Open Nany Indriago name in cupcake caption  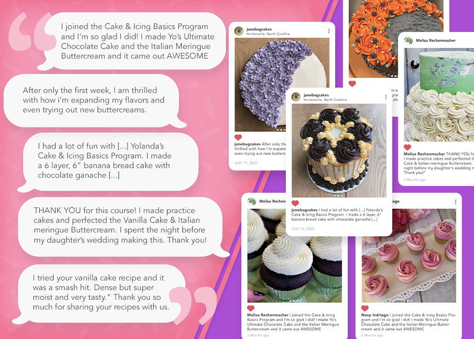pos(375,315)
